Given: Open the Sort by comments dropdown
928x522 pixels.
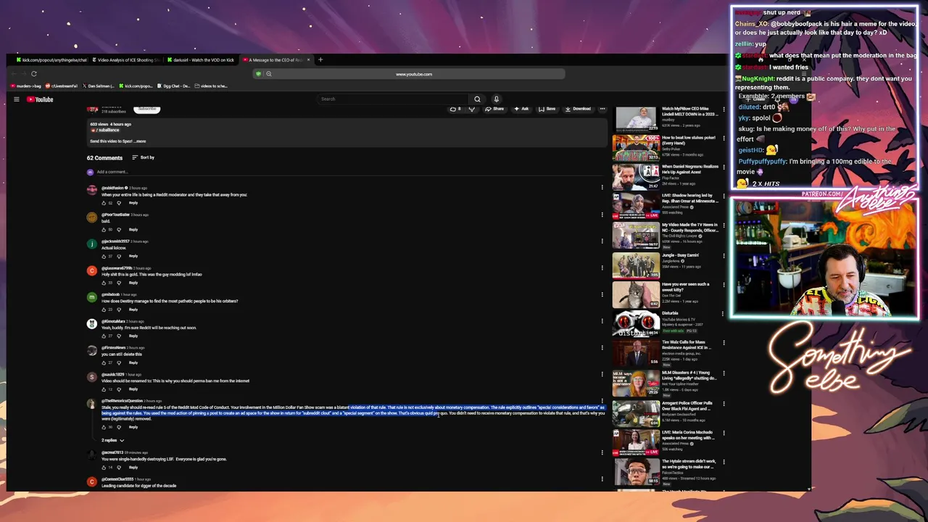Looking at the screenshot, I should click(143, 157).
